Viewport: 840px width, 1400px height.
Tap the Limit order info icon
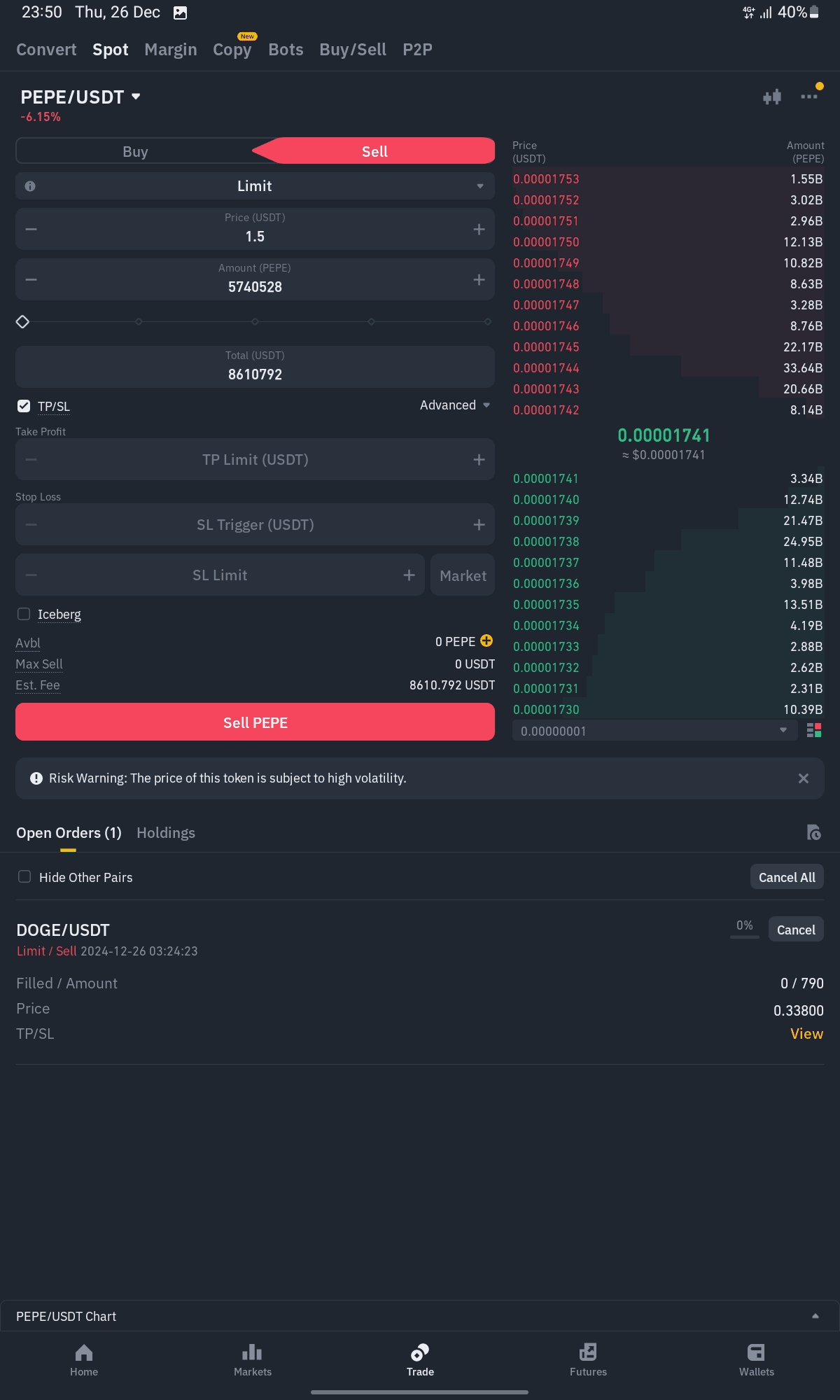pyautogui.click(x=30, y=186)
